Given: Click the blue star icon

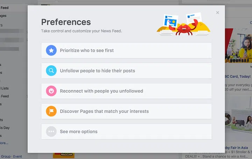Looking at the screenshot, I should (51, 51).
